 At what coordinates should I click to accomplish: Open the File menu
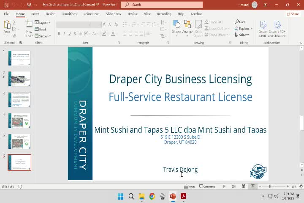click(x=6, y=14)
